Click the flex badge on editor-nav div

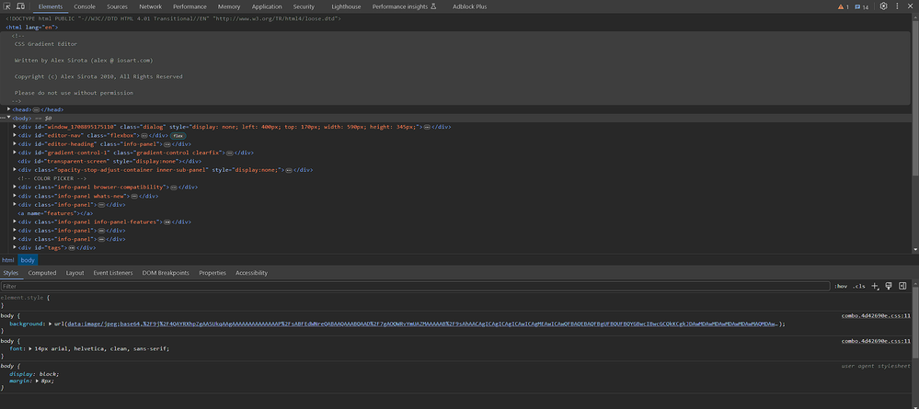[x=178, y=135]
